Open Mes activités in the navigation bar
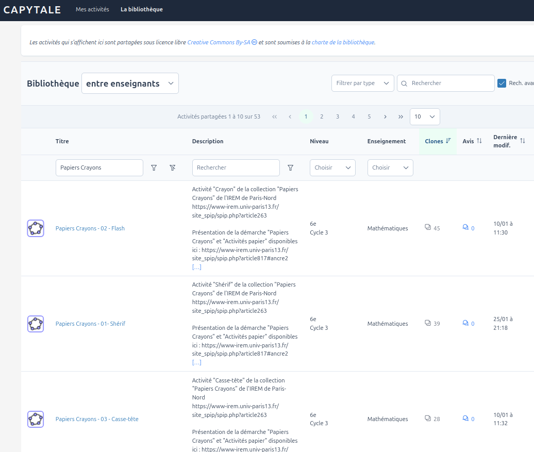 click(92, 10)
